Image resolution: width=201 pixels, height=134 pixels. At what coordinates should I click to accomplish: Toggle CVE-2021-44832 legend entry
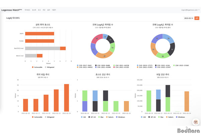pos(85,67)
